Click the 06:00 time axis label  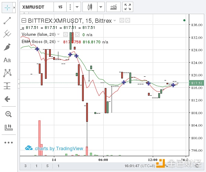103,160
